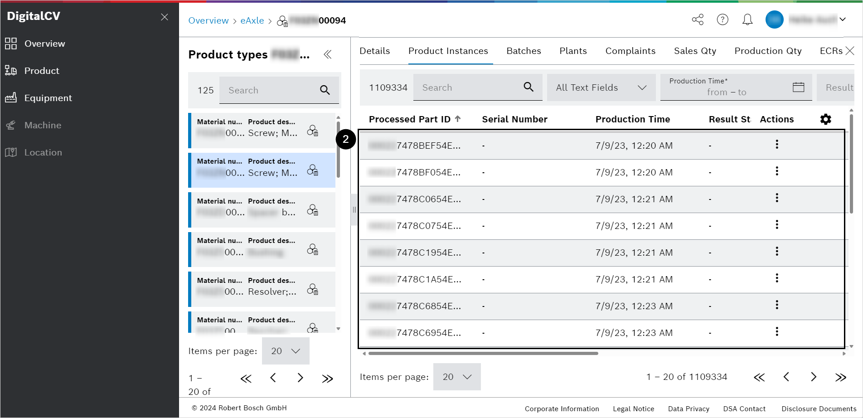Click the share icon in the header

tap(698, 19)
